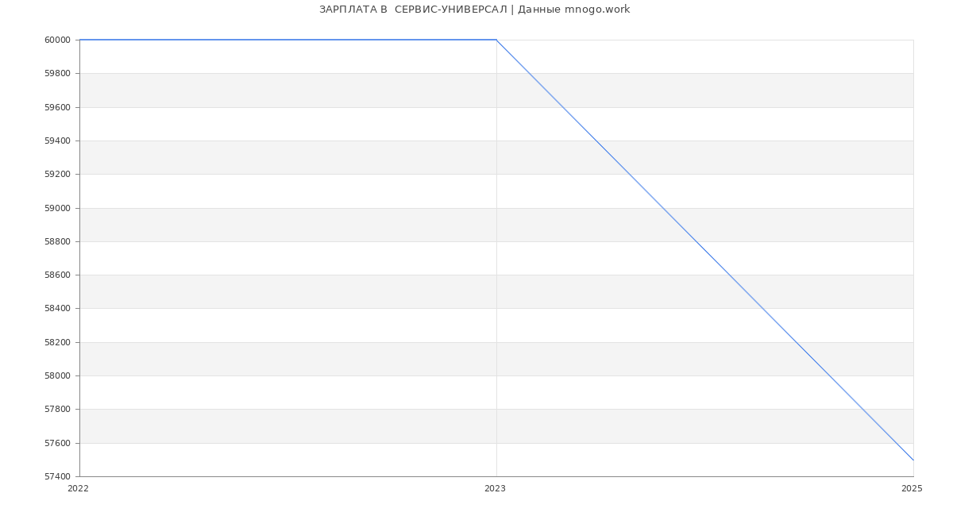Click the 59400 y-axis label

pyautogui.click(x=57, y=141)
